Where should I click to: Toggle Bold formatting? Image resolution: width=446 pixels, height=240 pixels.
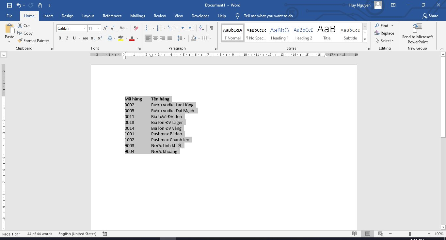[x=60, y=38]
